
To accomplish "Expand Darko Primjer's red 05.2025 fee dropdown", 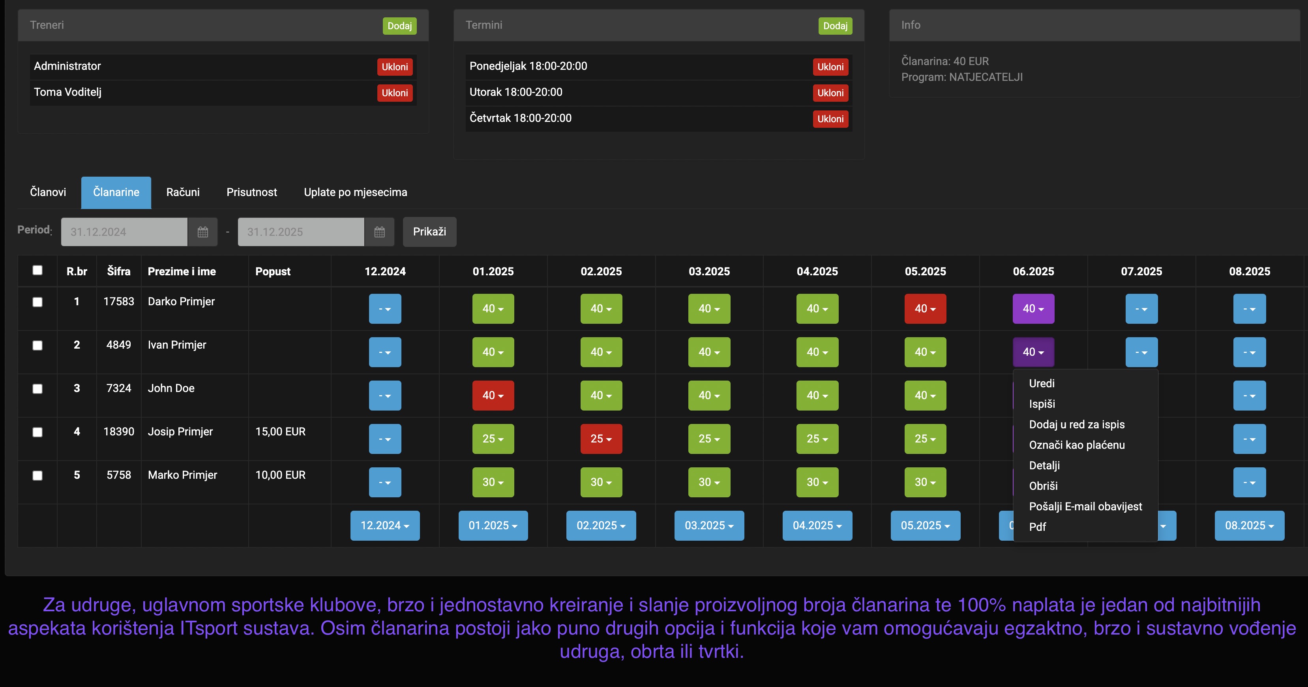I will click(x=925, y=308).
